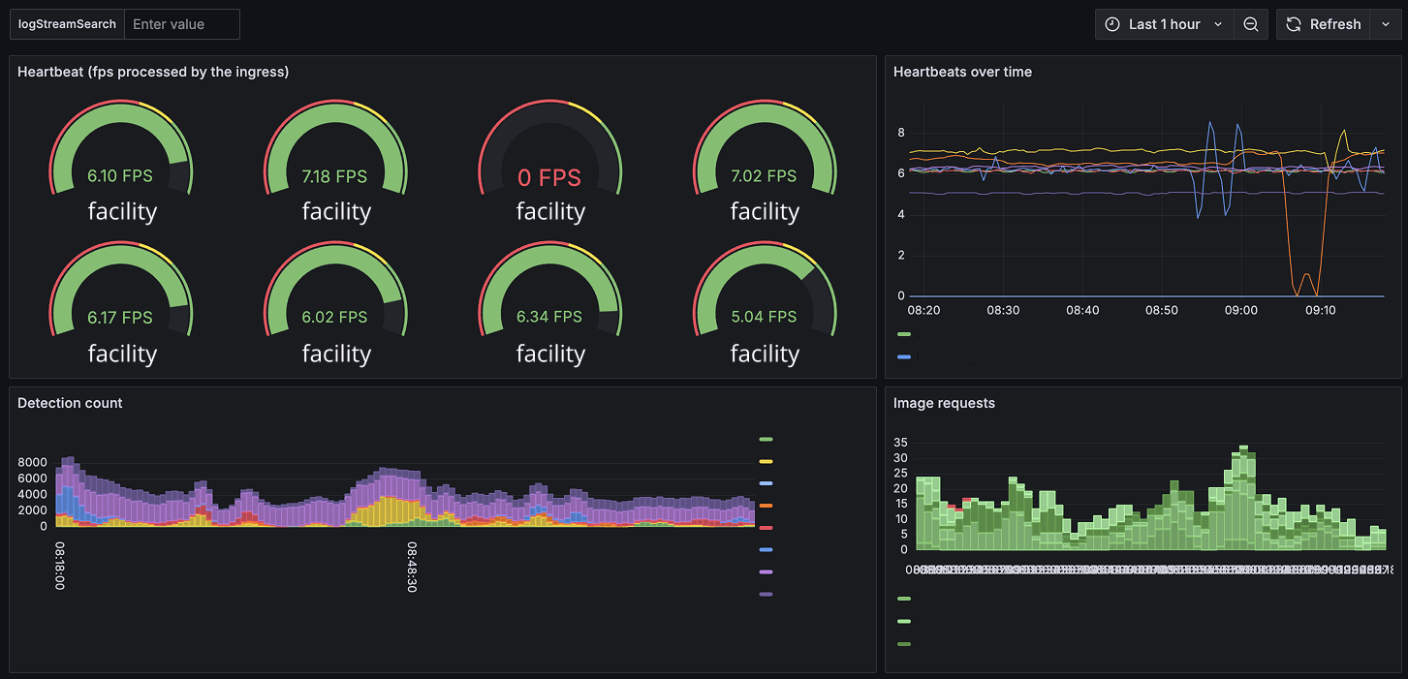Viewport: 1408px width, 679px height.
Task: Click the circular refresh arrows icon
Action: (1294, 24)
